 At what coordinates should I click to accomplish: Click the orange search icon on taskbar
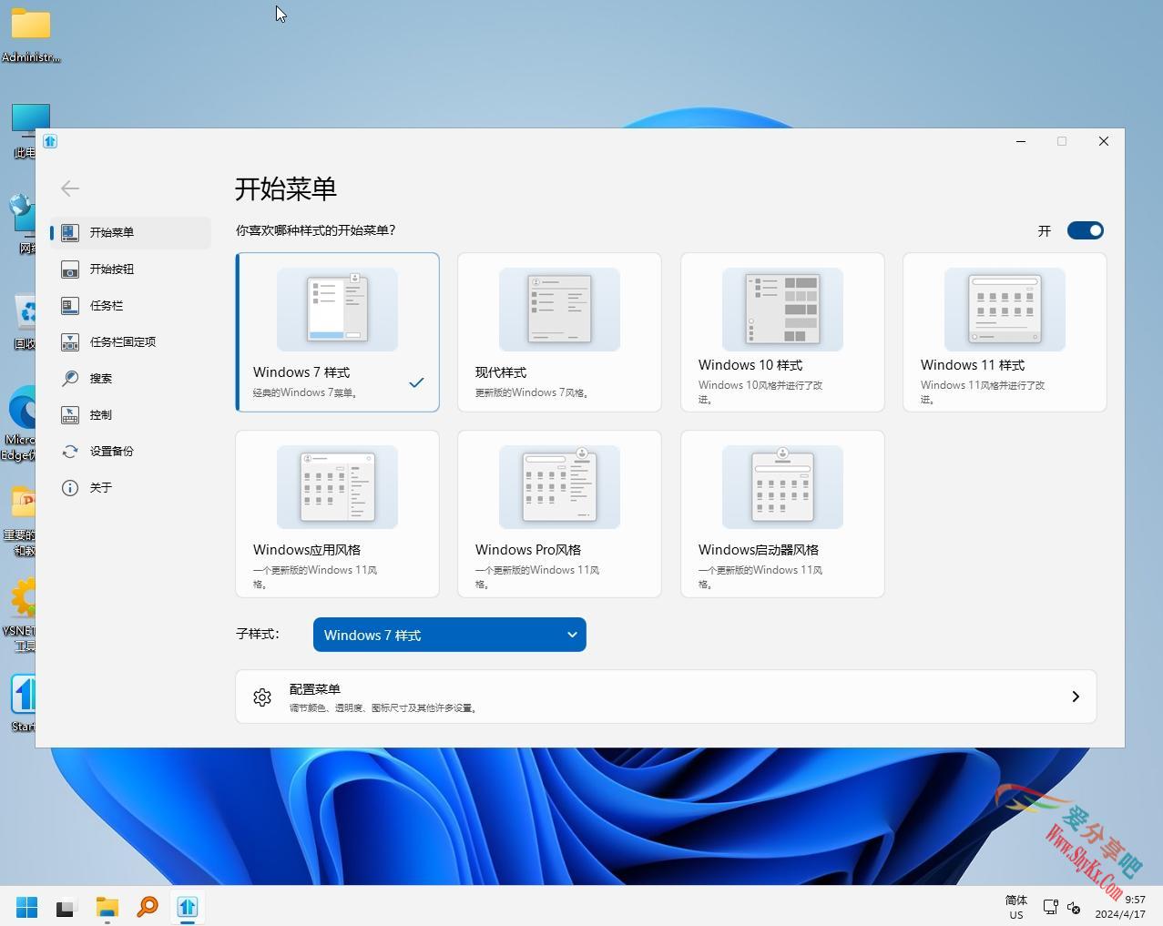click(x=148, y=907)
